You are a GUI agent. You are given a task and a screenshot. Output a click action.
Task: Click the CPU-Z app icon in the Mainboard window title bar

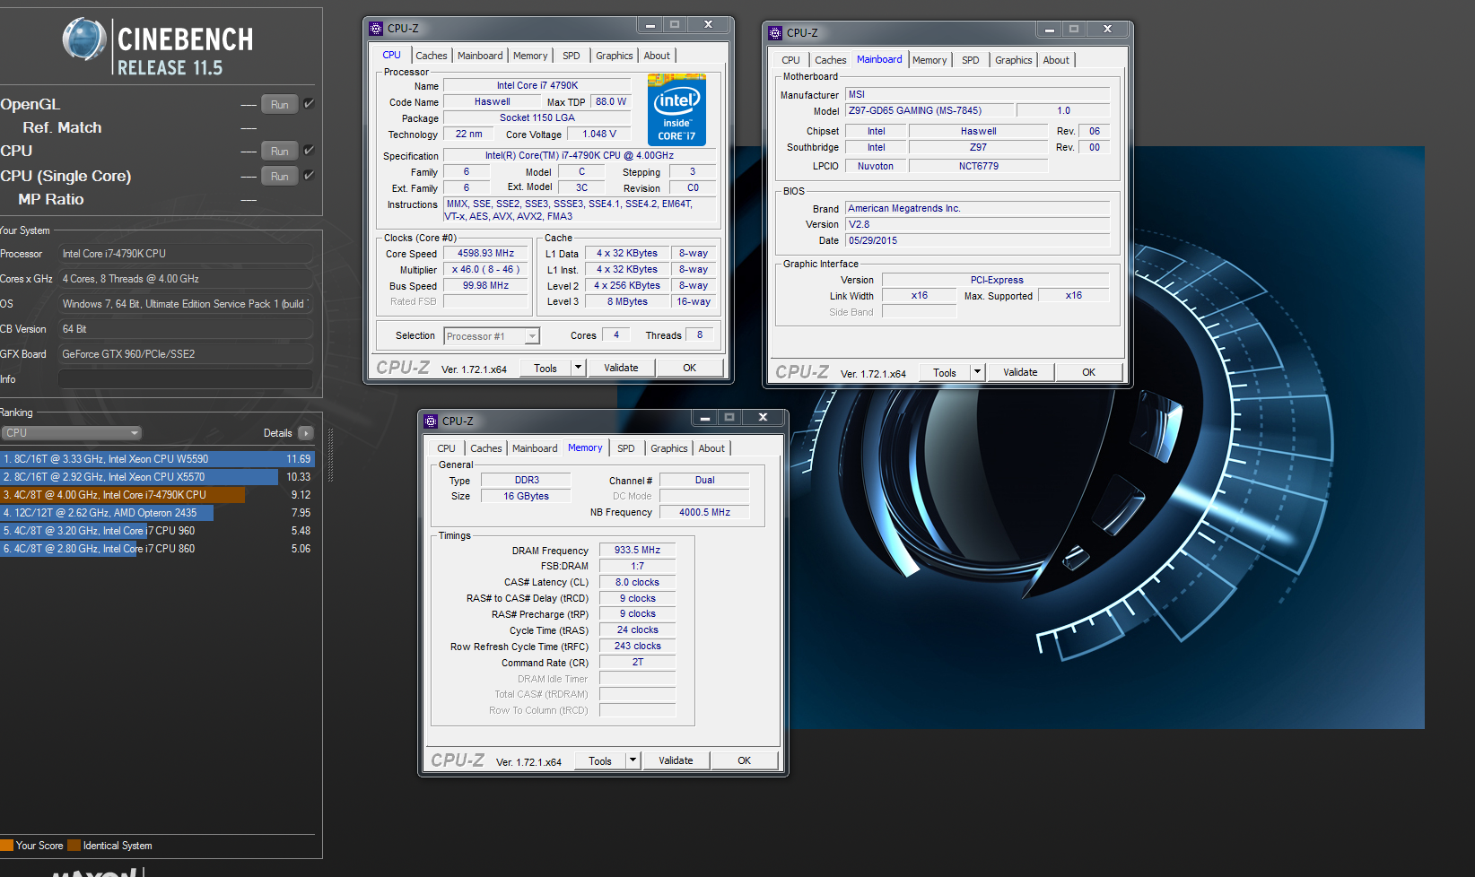click(775, 33)
